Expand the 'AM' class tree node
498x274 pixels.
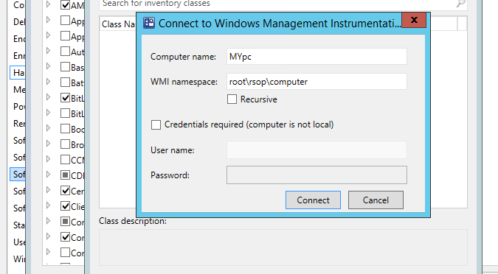coord(48,4)
